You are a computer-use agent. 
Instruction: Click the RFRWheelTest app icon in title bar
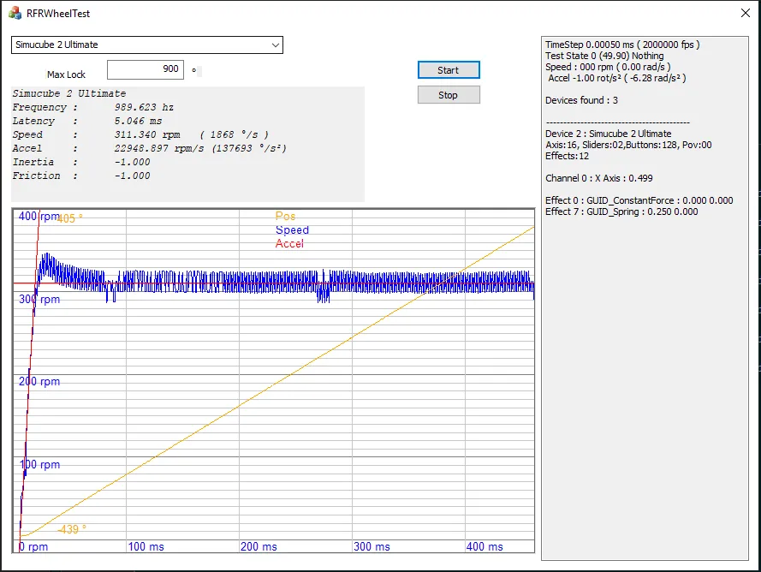click(x=15, y=14)
